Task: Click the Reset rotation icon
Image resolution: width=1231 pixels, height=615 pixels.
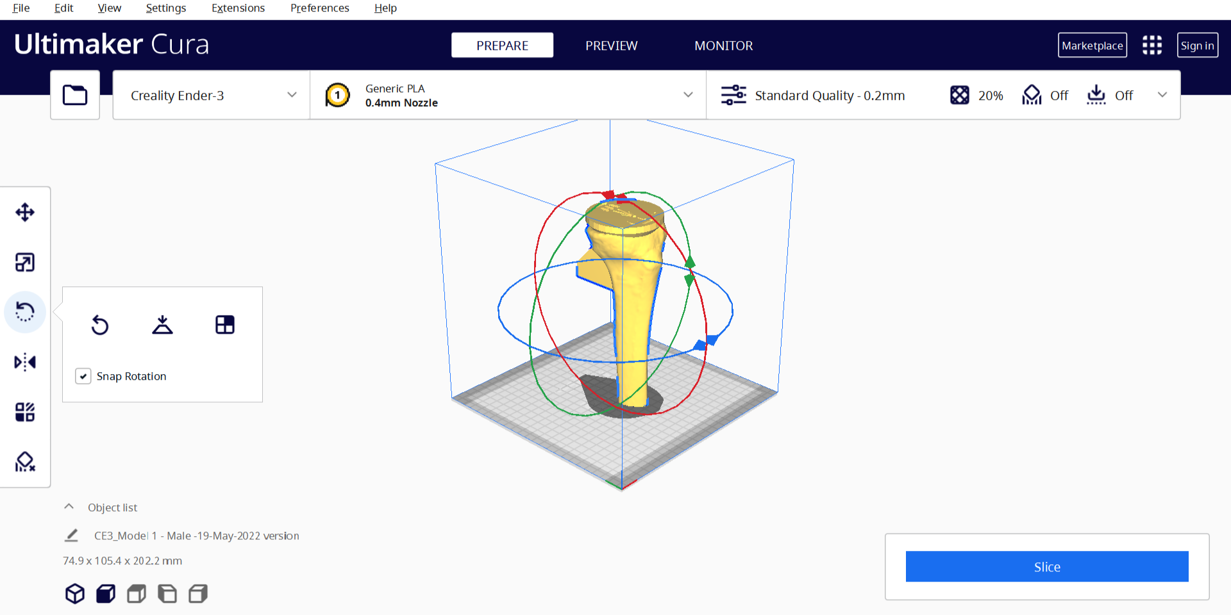Action: (x=100, y=325)
